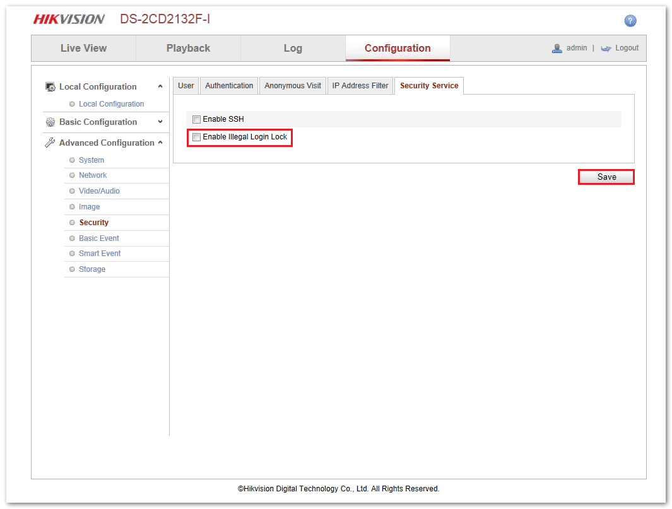Viewport: 672px width, 509px height.
Task: Toggle Enable Illegal Login Lock checkbox
Action: (197, 137)
